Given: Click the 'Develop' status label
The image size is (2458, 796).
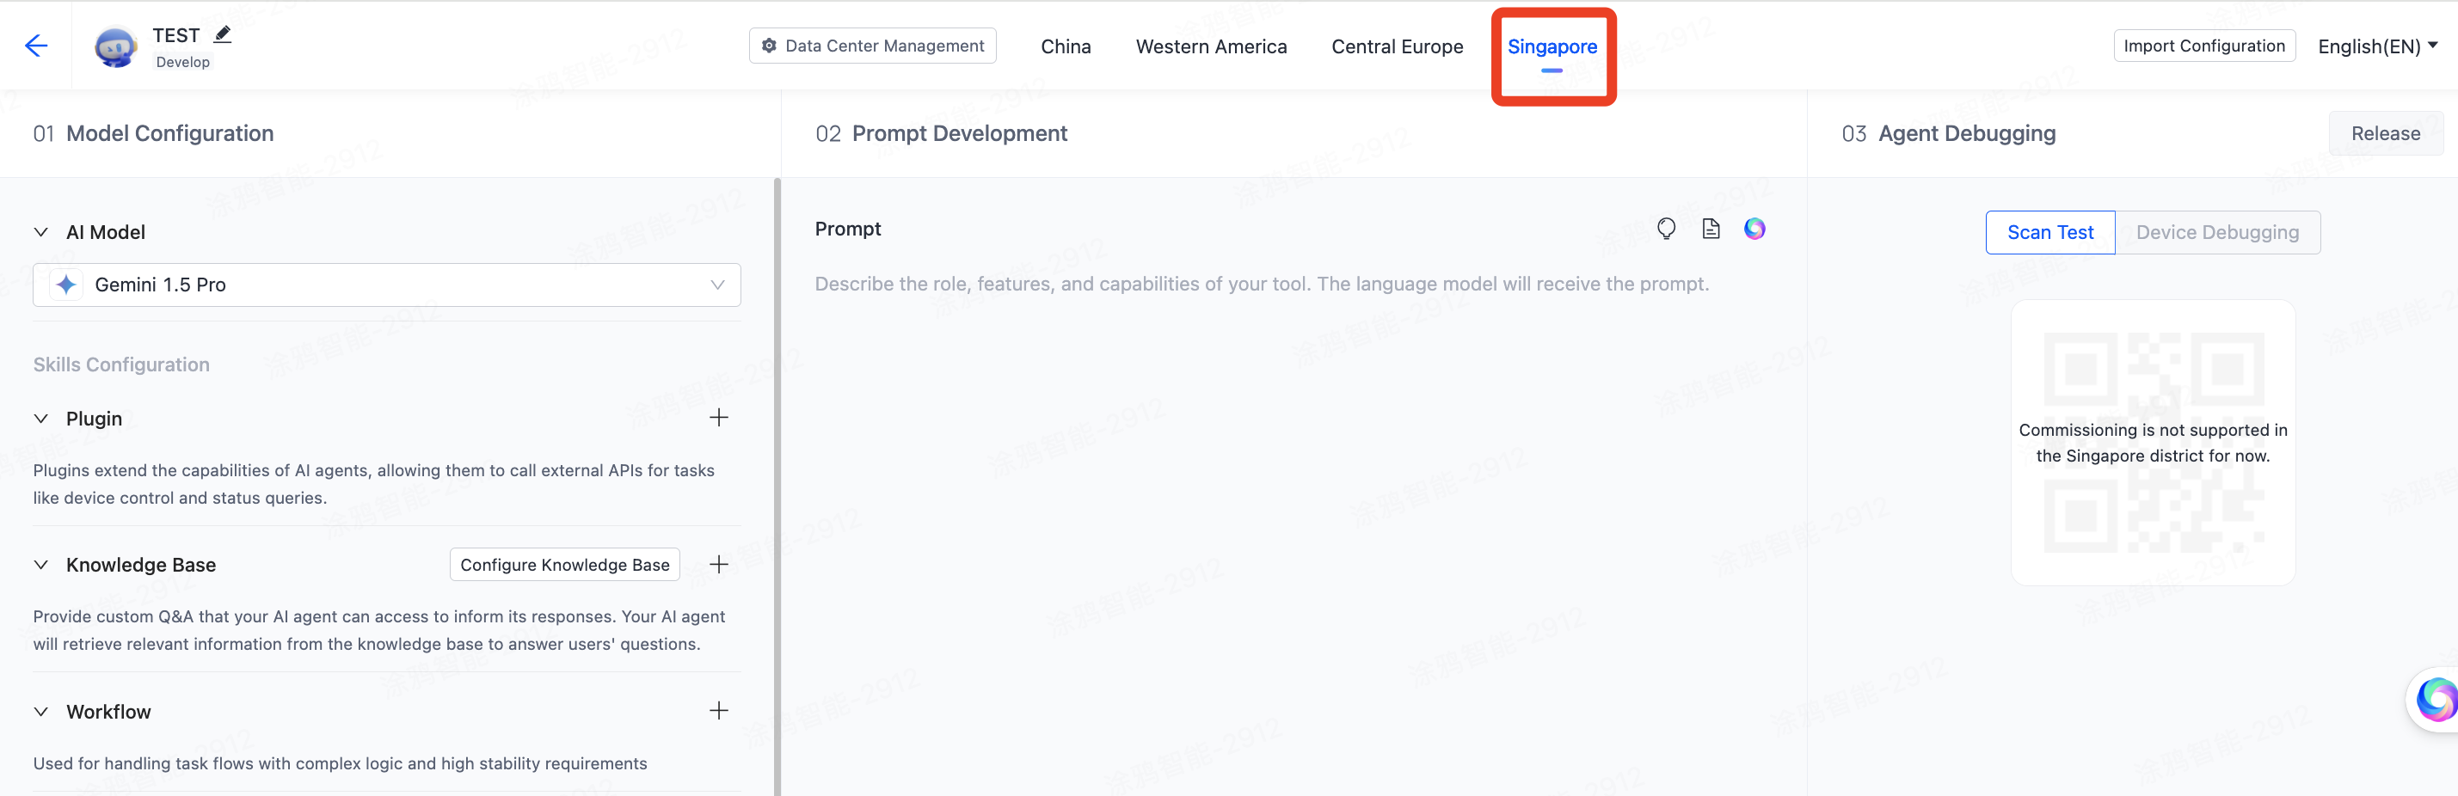Looking at the screenshot, I should (182, 62).
